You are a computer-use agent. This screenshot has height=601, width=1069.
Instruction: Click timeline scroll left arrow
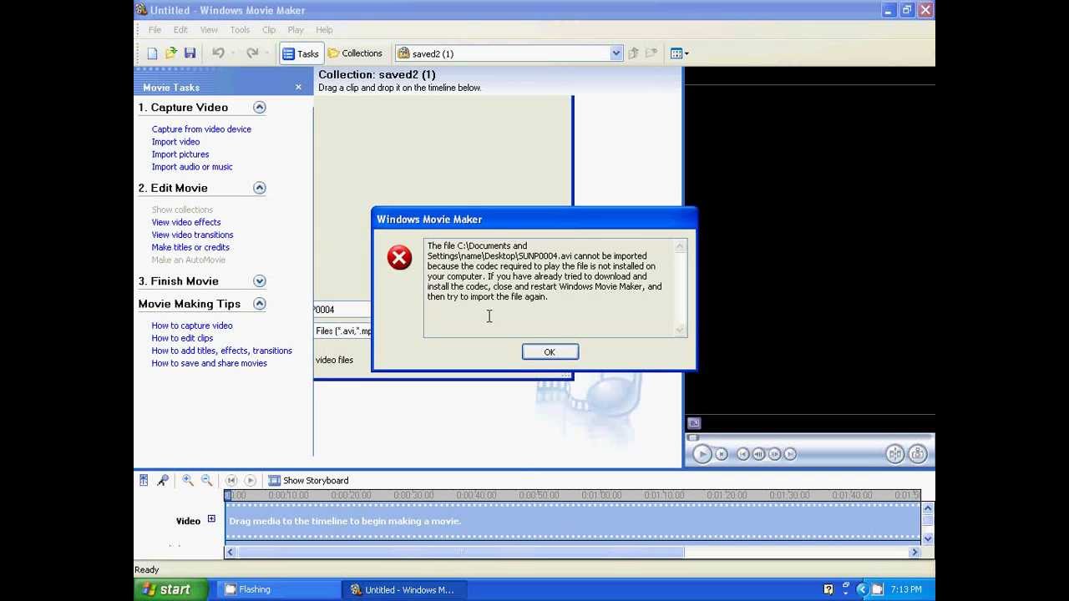[231, 552]
